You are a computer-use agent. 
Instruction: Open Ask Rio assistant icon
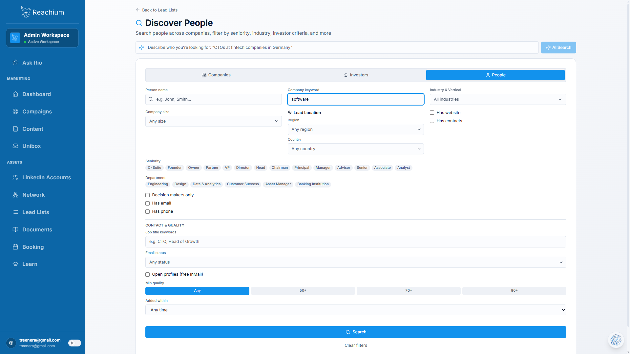coord(15,63)
